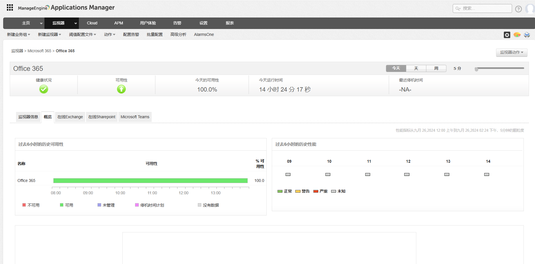This screenshot has width=535, height=264.
Task: Click the green 可用 legend swatch
Action: tap(62, 205)
